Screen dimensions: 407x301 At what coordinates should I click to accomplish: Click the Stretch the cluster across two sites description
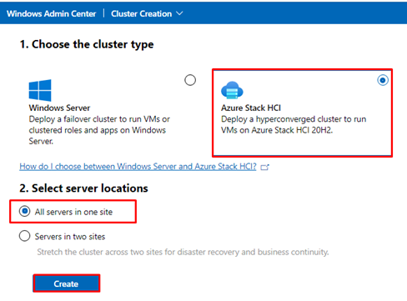tap(183, 252)
